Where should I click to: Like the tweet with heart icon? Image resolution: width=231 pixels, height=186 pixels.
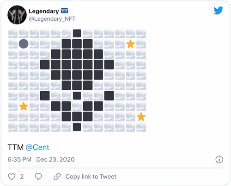pos(12,176)
